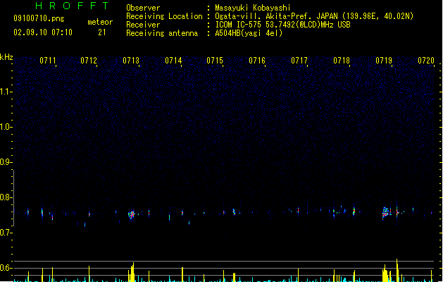Click the 0716 time marker
The width and height of the screenshot is (443, 282).
pyautogui.click(x=257, y=61)
